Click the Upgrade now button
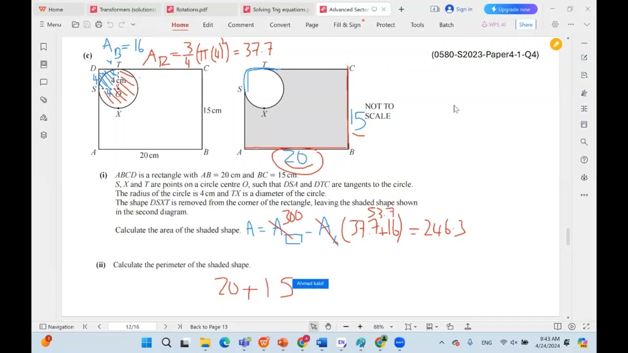The image size is (628, 353). point(511,9)
